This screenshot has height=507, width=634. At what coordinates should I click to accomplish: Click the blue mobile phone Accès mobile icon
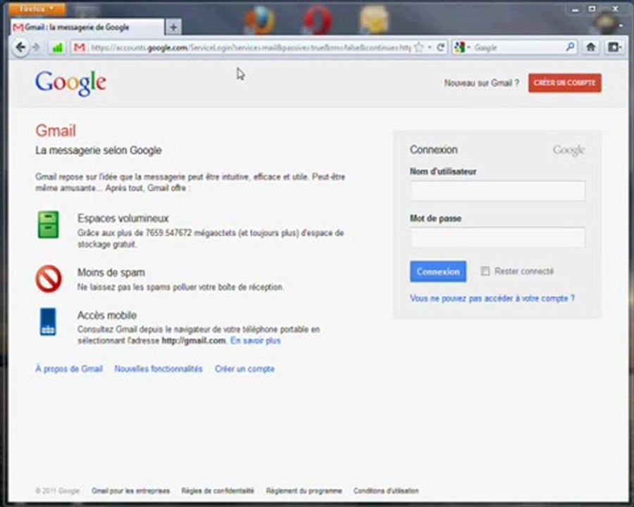tap(48, 322)
